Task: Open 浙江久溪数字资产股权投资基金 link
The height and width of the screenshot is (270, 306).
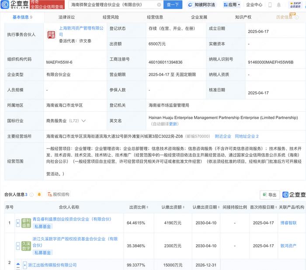Action: (75, 242)
